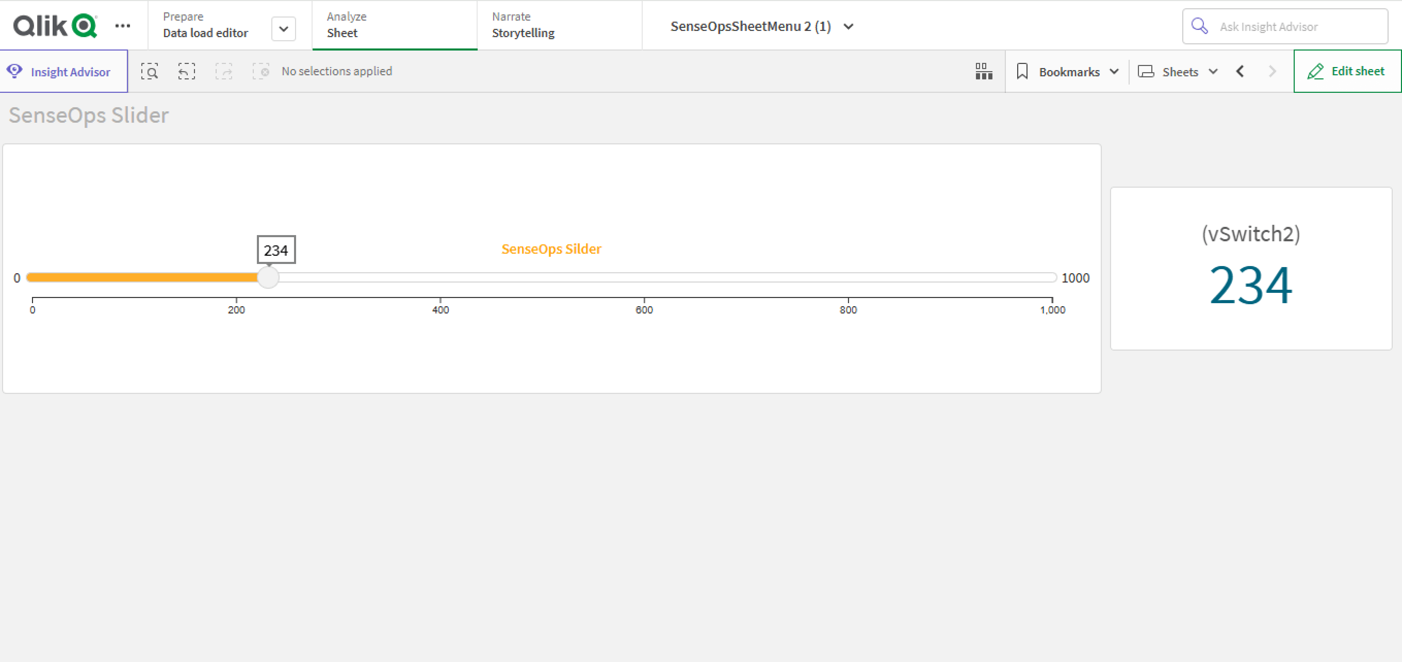Click the 234 value tooltip box
The width and height of the screenshot is (1402, 662).
[276, 250]
